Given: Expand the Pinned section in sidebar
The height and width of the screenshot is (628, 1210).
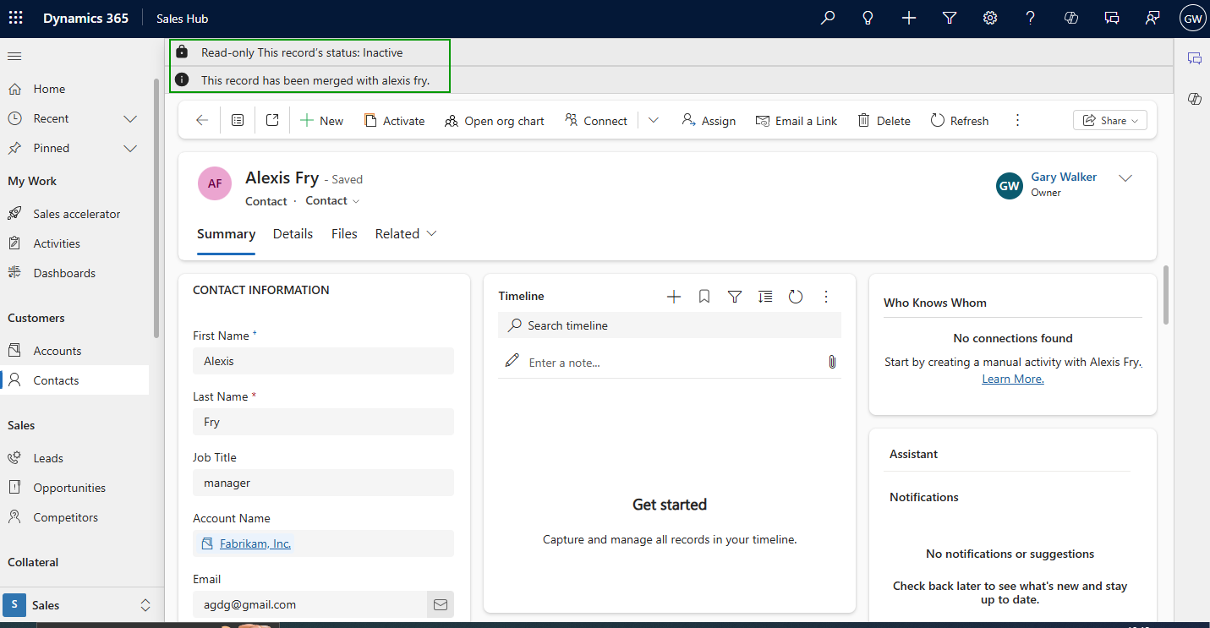Looking at the screenshot, I should click(130, 149).
